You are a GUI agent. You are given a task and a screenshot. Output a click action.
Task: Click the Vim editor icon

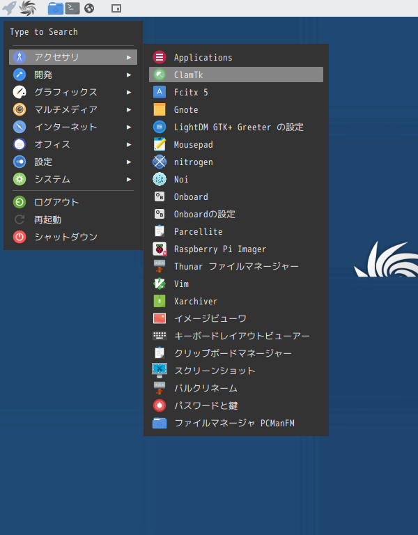pos(160,284)
